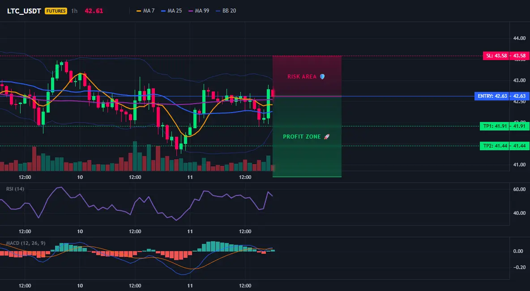Click the shield icon beside RISK AREA
The height and width of the screenshot is (291, 530).
322,77
